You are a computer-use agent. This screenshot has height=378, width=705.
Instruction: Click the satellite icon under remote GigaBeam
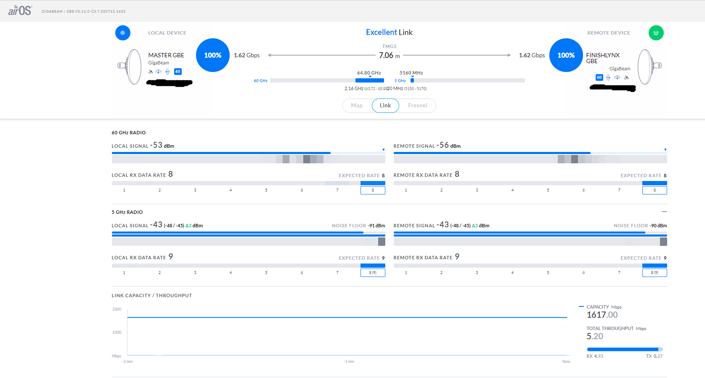click(x=626, y=77)
